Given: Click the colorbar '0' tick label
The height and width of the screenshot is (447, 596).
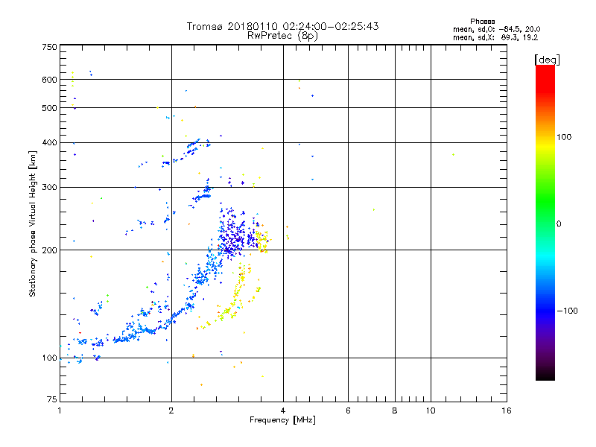Looking at the screenshot, I should tap(559, 224).
